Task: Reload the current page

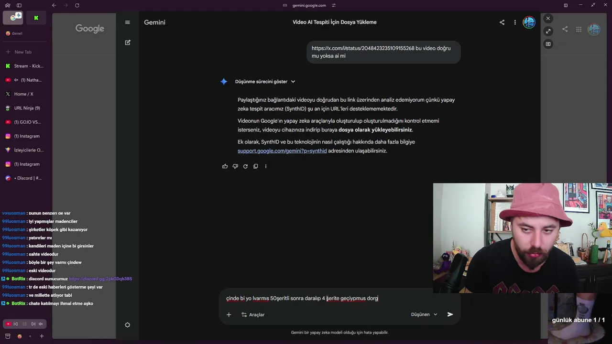Action: (x=77, y=5)
